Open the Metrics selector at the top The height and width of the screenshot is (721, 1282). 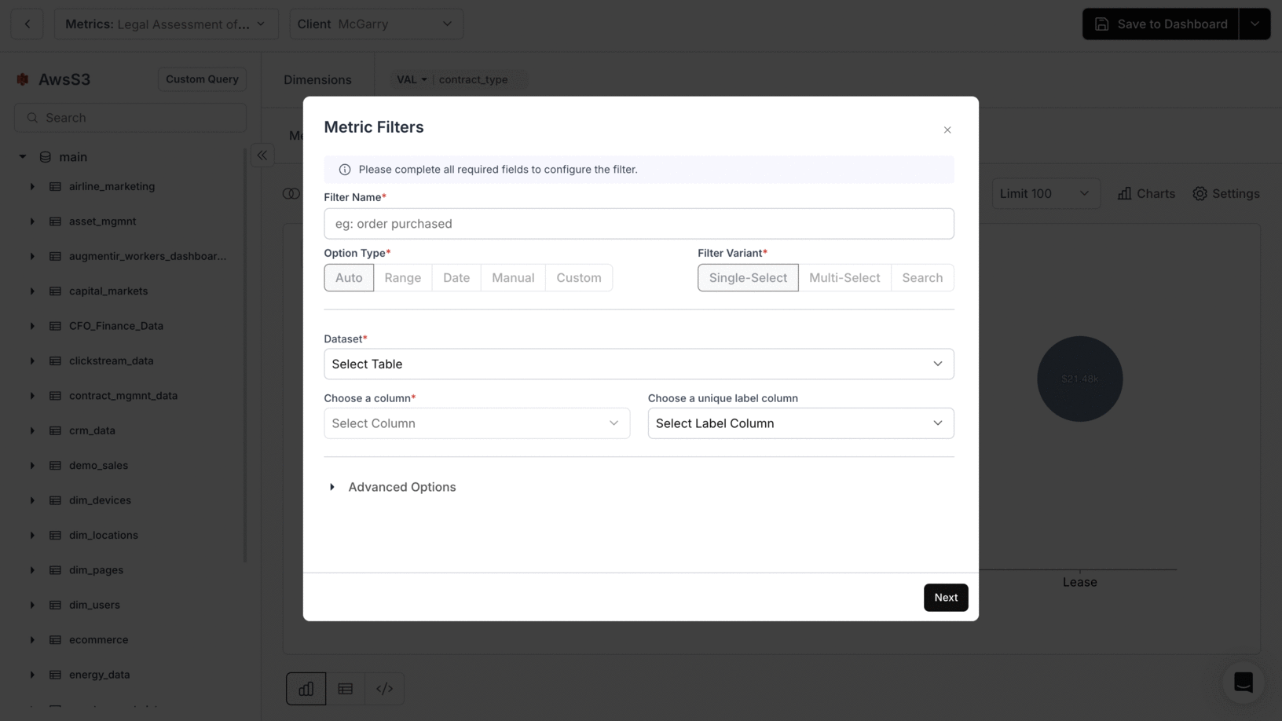point(167,24)
